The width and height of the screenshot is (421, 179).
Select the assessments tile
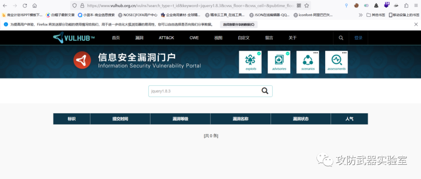pyautogui.click(x=336, y=62)
